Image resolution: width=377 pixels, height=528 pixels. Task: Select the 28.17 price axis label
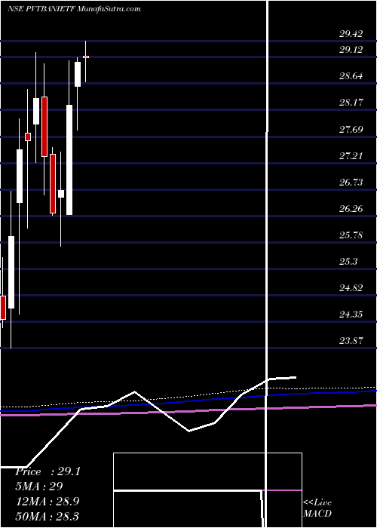click(351, 102)
